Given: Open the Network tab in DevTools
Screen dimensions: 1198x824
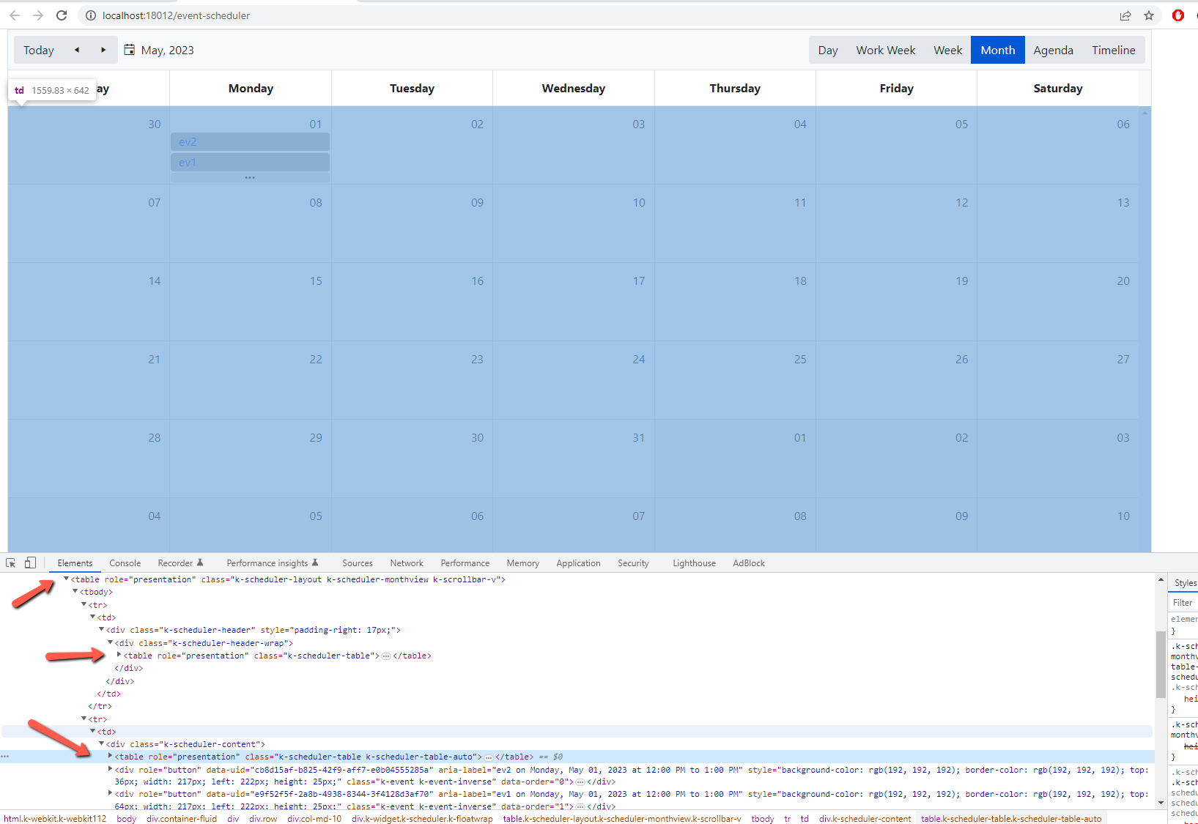Looking at the screenshot, I should click(407, 563).
